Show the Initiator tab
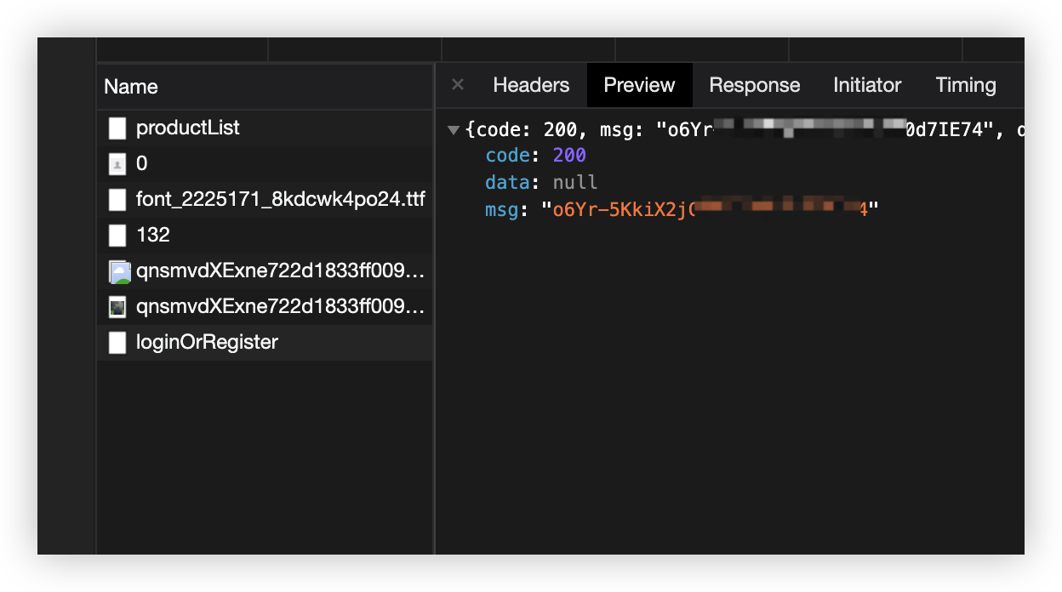Viewport: 1062px width, 592px height. tap(867, 85)
